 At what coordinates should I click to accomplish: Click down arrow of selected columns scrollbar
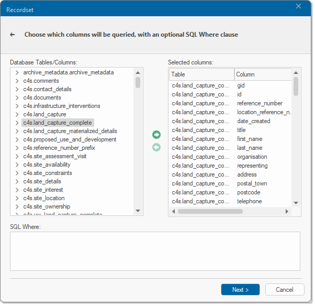click(296, 203)
